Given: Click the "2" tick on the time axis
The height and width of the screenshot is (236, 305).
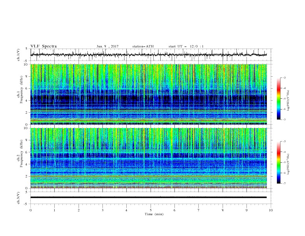Looking at the screenshot, I should click(x=79, y=210).
